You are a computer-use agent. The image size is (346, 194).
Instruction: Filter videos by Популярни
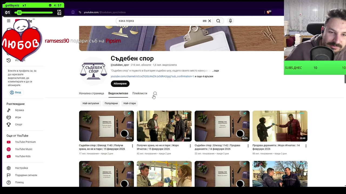[x=111, y=103]
